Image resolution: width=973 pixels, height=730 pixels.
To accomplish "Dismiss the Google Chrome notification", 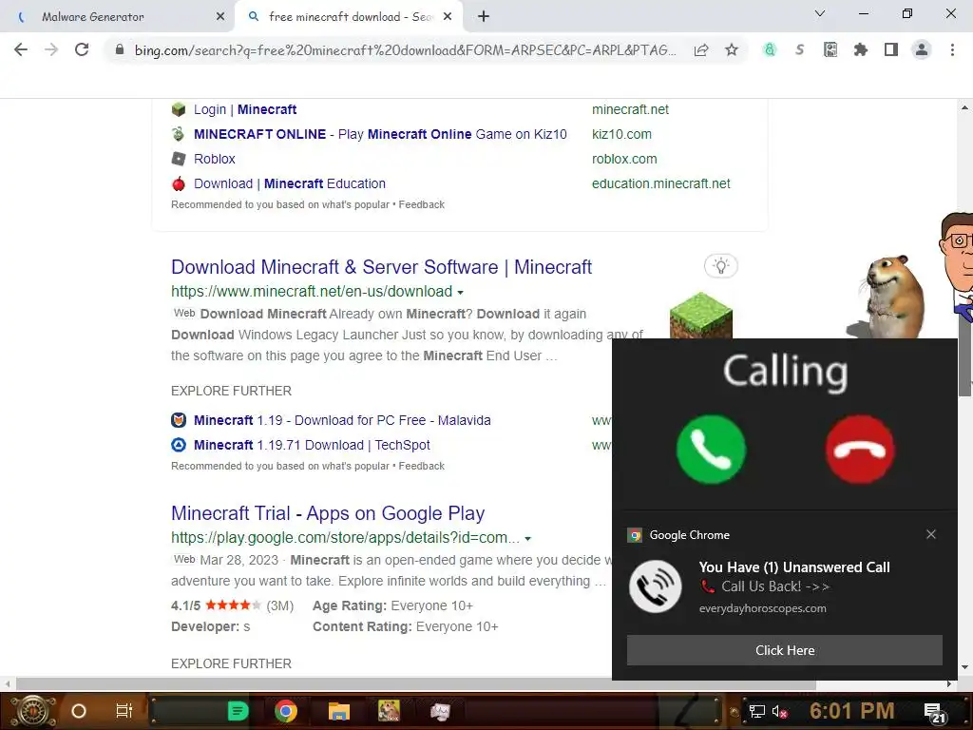I will 931,534.
